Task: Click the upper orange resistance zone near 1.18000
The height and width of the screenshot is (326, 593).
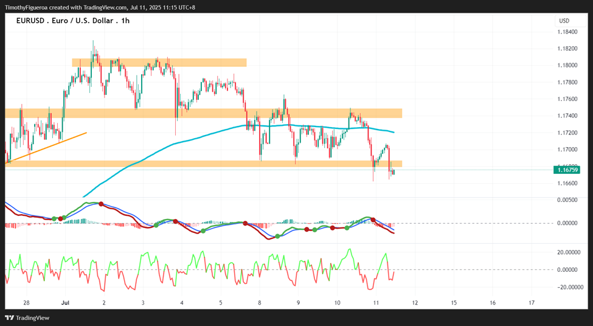Action: point(159,63)
